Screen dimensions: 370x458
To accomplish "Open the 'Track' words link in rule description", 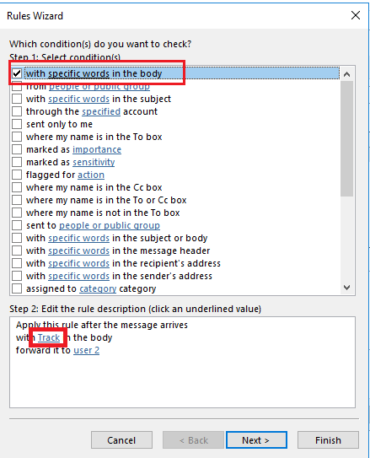I will (x=49, y=337).
